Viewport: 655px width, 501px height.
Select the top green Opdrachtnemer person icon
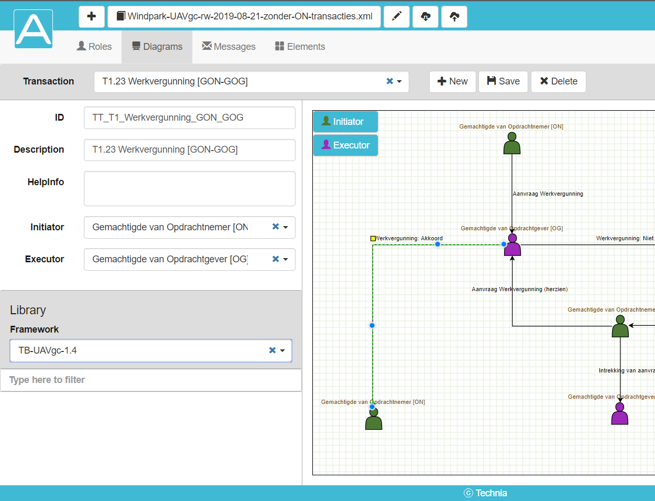(x=512, y=143)
